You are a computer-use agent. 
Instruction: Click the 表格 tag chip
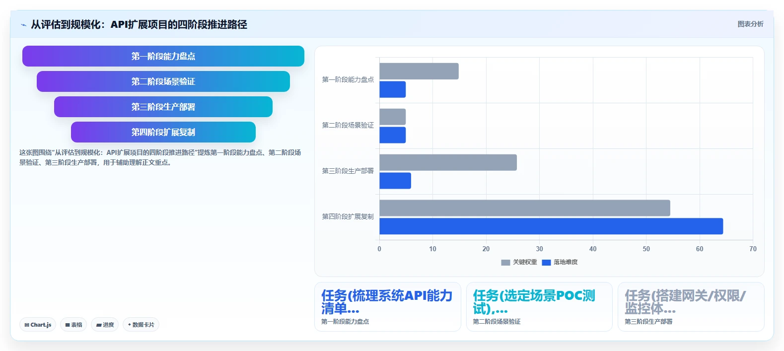tap(73, 325)
